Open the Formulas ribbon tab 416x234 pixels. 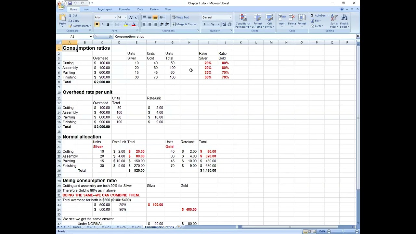coord(124,9)
